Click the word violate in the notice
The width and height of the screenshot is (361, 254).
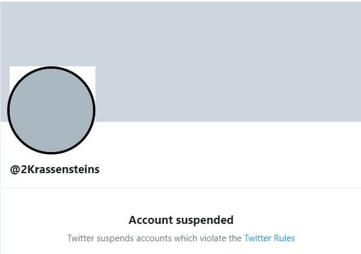coord(214,238)
